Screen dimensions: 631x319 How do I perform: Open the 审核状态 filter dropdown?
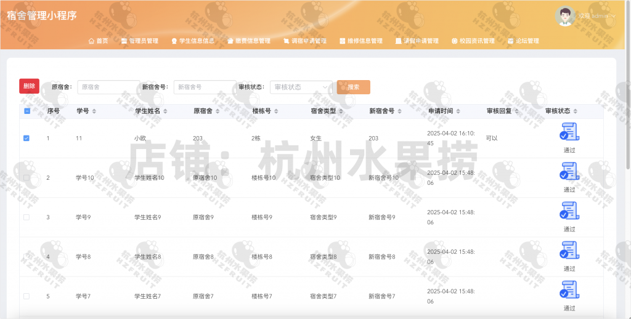pos(301,87)
